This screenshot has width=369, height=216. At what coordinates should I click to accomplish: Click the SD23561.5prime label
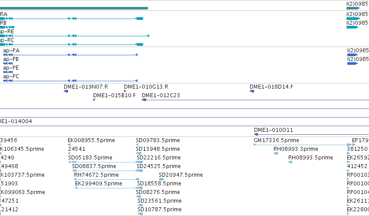(x=160, y=201)
